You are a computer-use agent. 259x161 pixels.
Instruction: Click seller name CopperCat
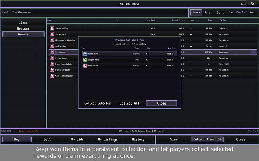(223, 28)
